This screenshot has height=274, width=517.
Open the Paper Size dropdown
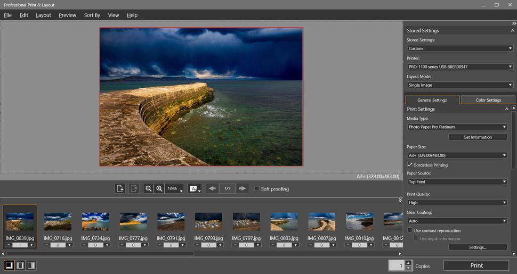[457, 155]
